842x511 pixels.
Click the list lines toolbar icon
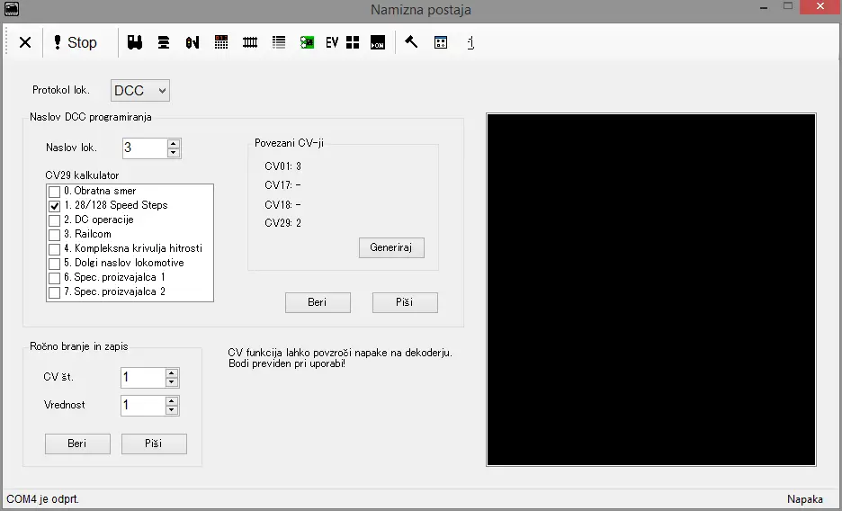(x=279, y=42)
